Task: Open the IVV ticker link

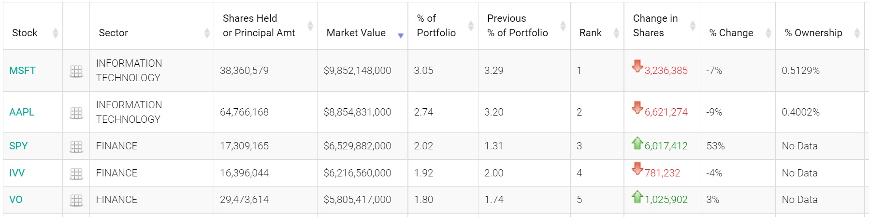Action: 17,173
